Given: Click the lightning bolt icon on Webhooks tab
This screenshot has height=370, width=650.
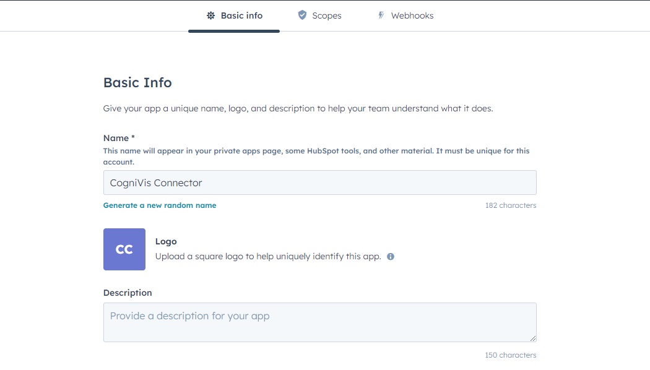Looking at the screenshot, I should (381, 15).
